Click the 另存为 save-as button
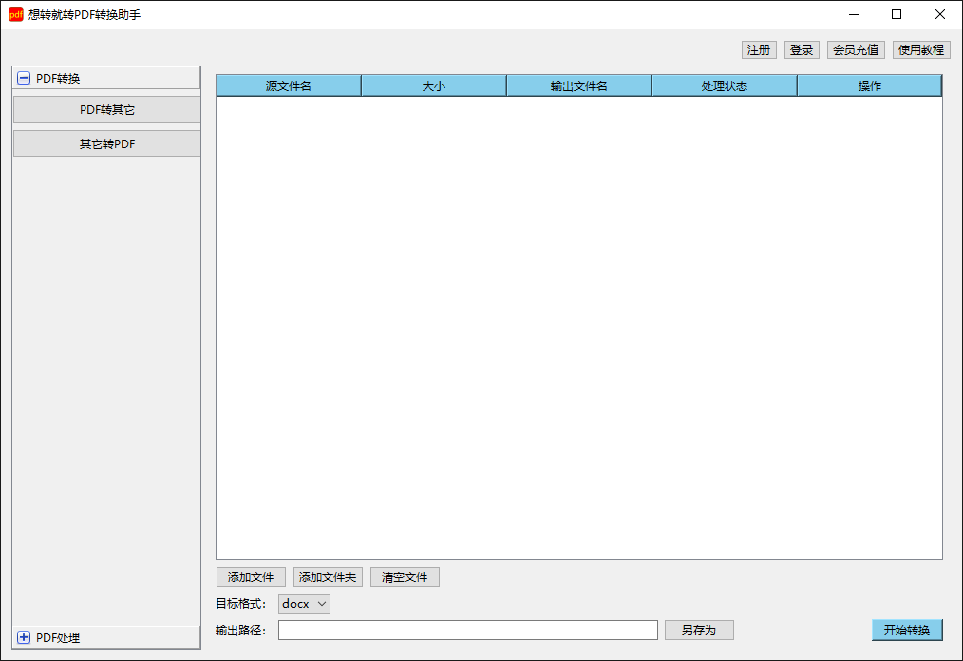The image size is (963, 661). click(699, 630)
